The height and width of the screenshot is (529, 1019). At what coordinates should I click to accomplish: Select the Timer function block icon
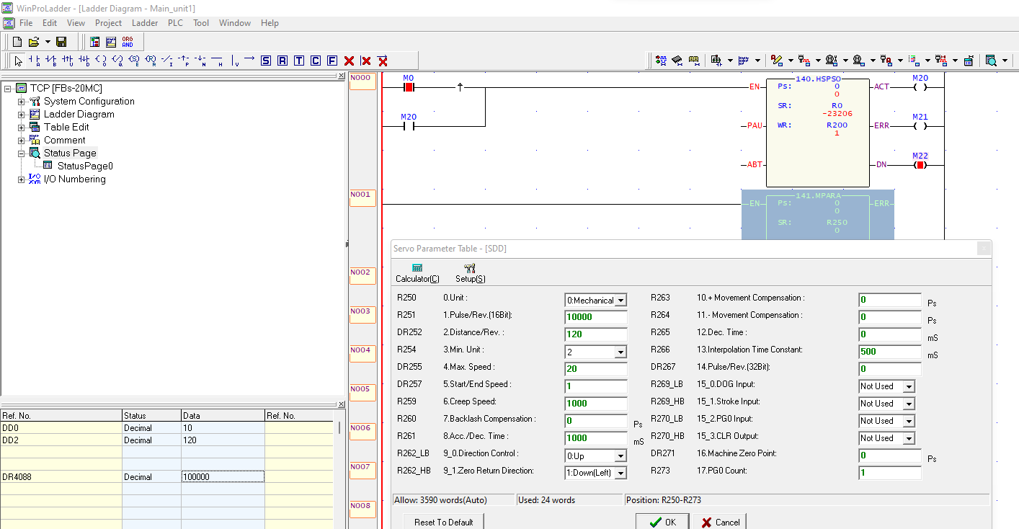pos(299,61)
